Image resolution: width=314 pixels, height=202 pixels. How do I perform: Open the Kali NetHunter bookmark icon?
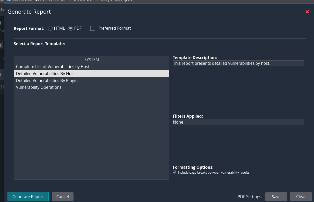[37, 1]
